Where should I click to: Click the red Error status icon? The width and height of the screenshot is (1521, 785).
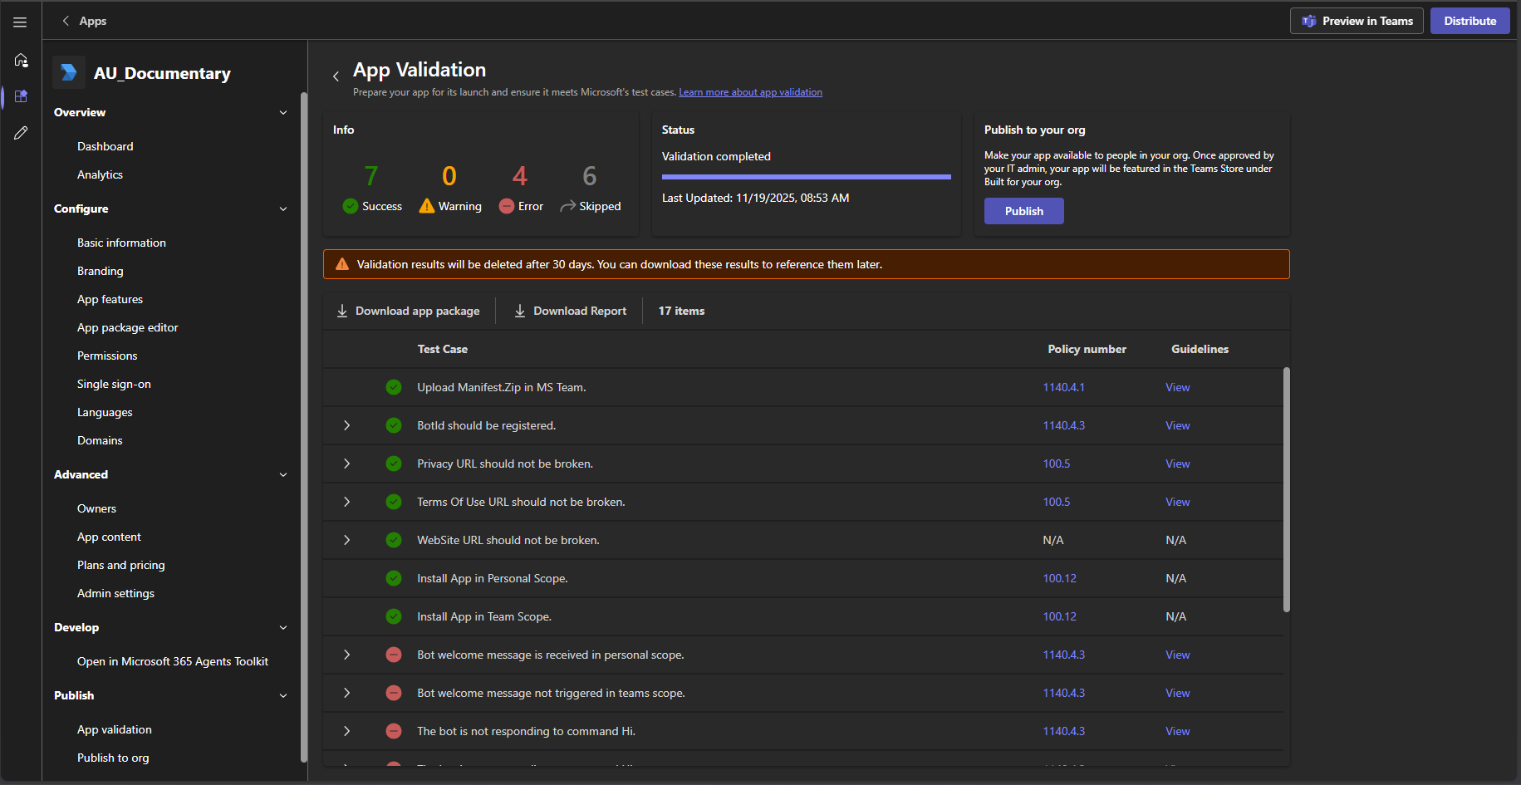coord(506,206)
